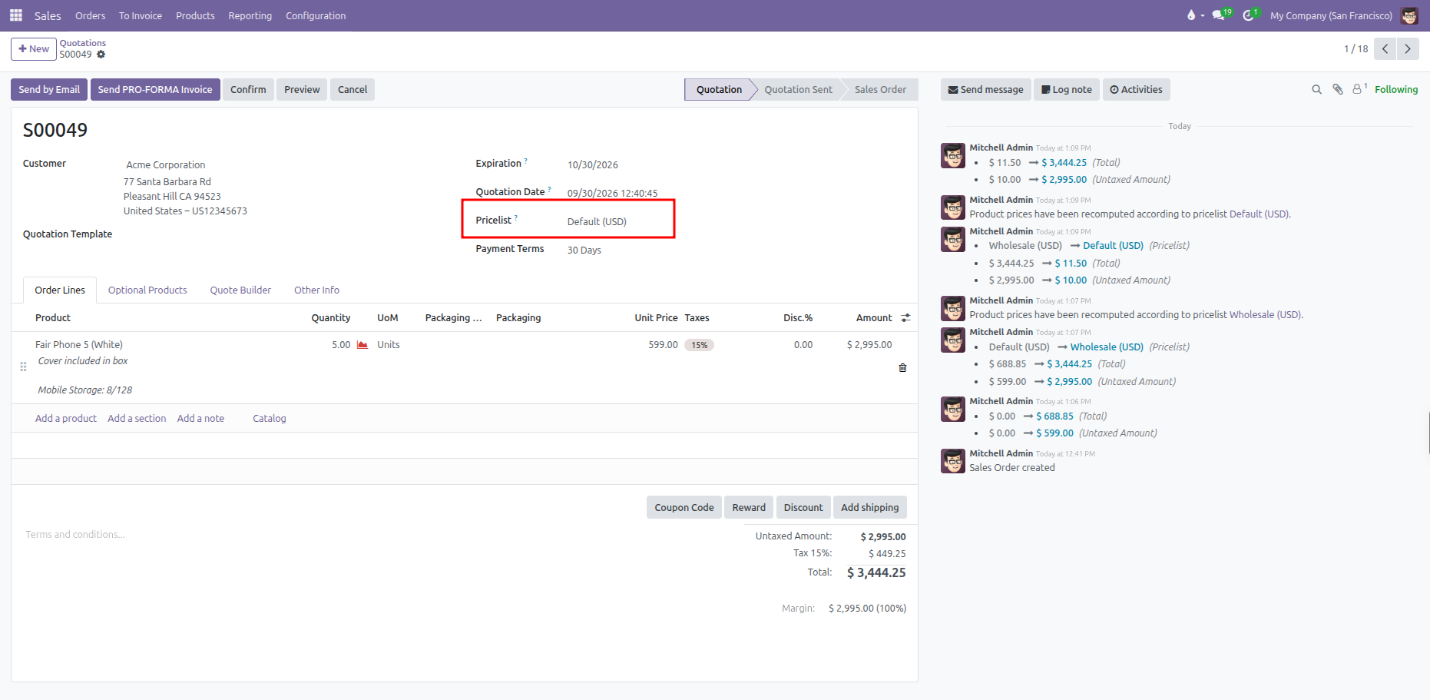Open the Configuration menu

(316, 15)
